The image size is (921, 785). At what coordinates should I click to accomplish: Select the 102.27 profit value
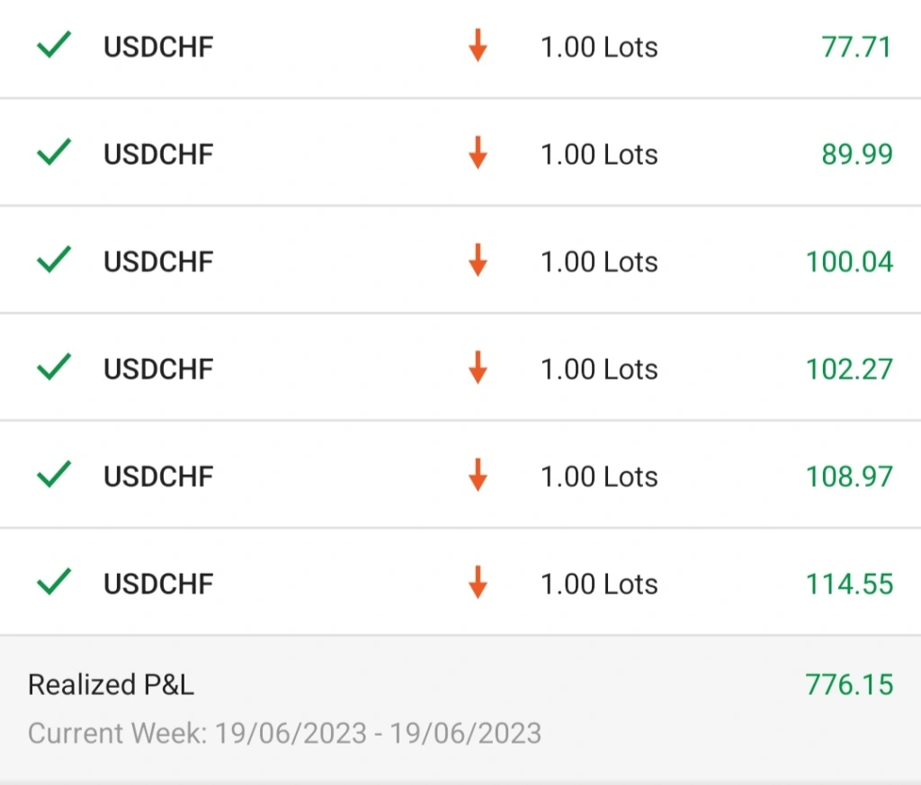[849, 370]
